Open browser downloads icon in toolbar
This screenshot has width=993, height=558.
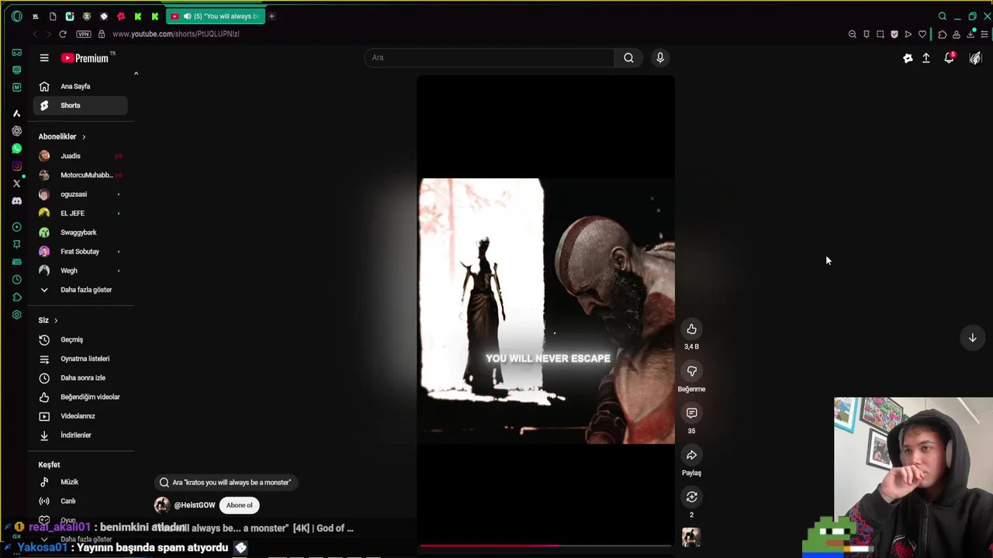(971, 34)
